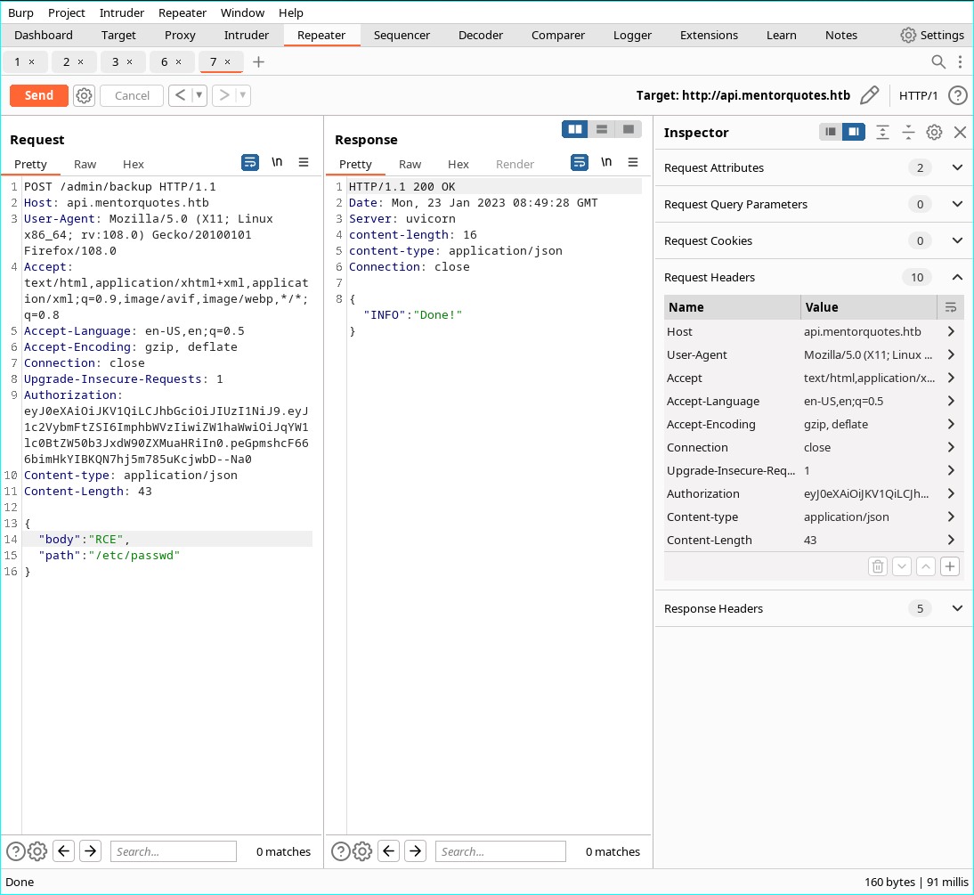Open Repeater send options gear icon
This screenshot has width=974, height=895.
pyautogui.click(x=84, y=95)
